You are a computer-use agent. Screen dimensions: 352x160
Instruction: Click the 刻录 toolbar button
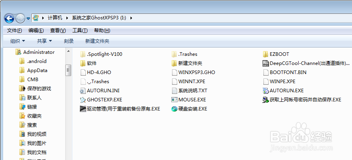(69, 41)
